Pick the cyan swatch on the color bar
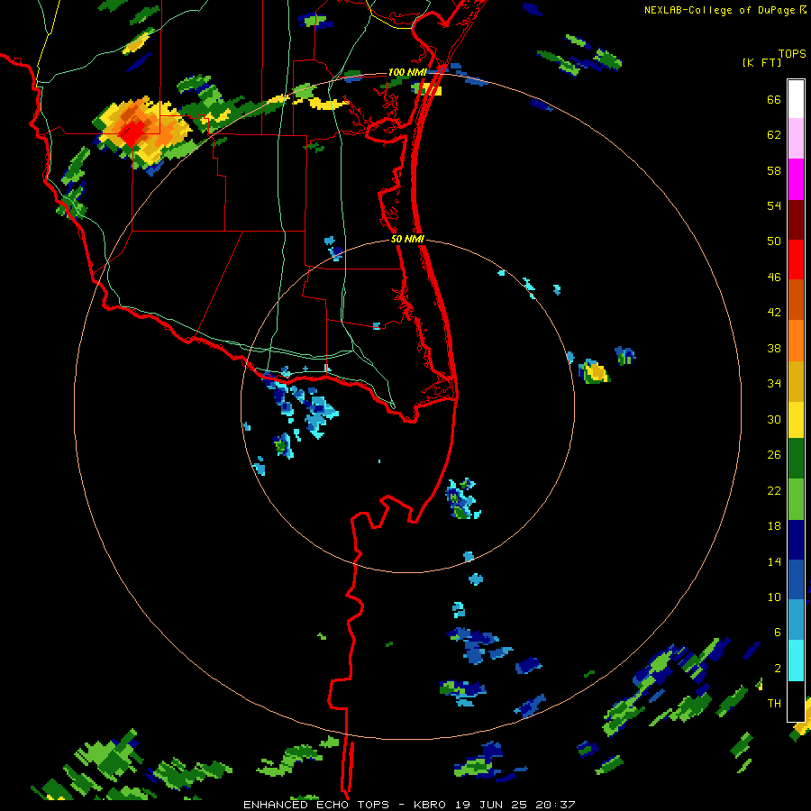The width and height of the screenshot is (811, 811). coord(796,661)
